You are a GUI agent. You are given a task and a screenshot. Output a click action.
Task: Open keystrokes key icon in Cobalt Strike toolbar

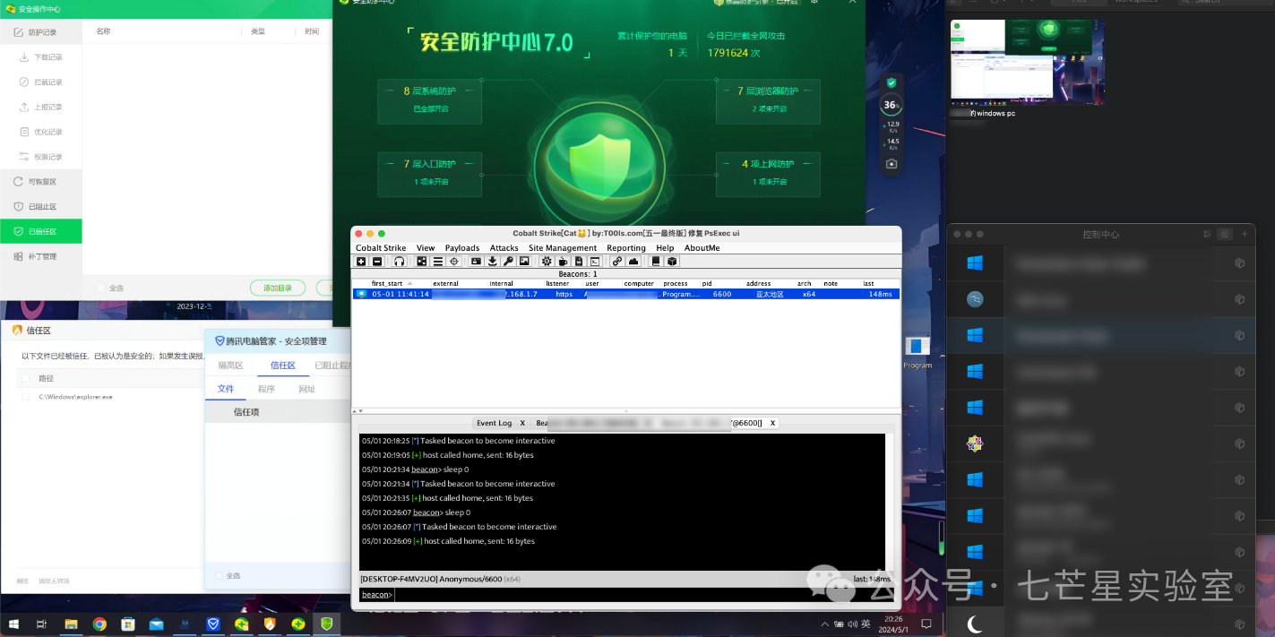[508, 262]
